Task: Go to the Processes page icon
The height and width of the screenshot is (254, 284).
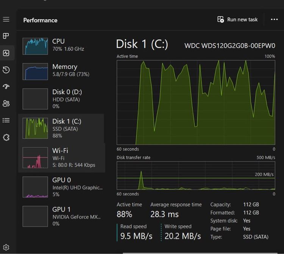Action: [x=6, y=36]
